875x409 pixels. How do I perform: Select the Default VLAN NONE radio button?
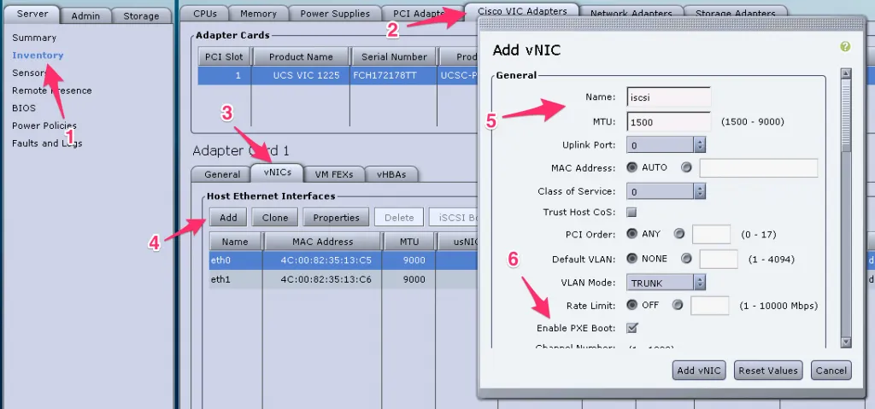click(631, 259)
